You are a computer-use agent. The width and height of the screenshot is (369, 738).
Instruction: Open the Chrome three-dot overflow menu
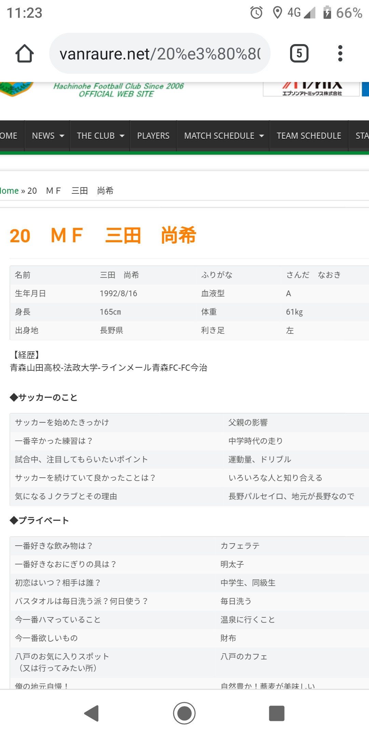coord(340,53)
